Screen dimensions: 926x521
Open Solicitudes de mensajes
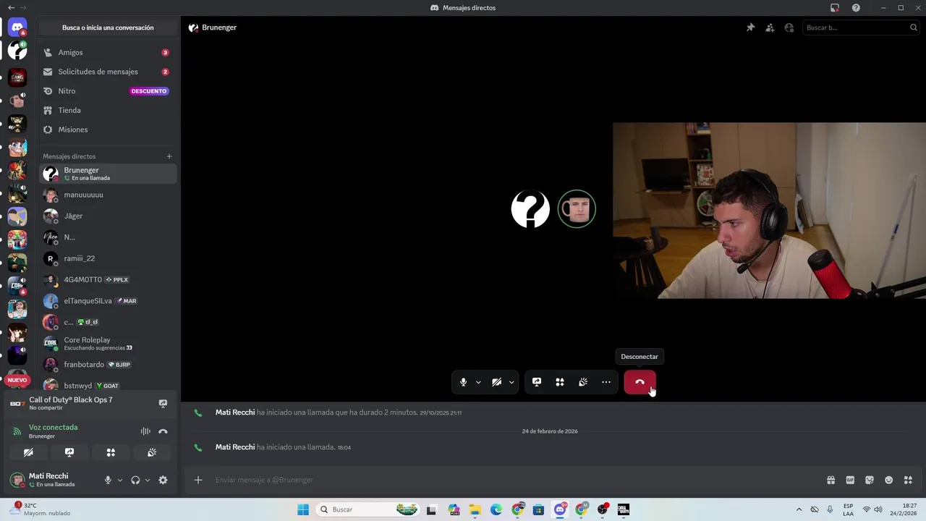(107, 72)
